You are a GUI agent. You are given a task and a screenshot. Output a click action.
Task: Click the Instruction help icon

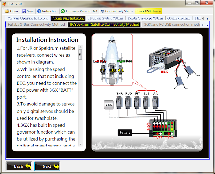39,11
